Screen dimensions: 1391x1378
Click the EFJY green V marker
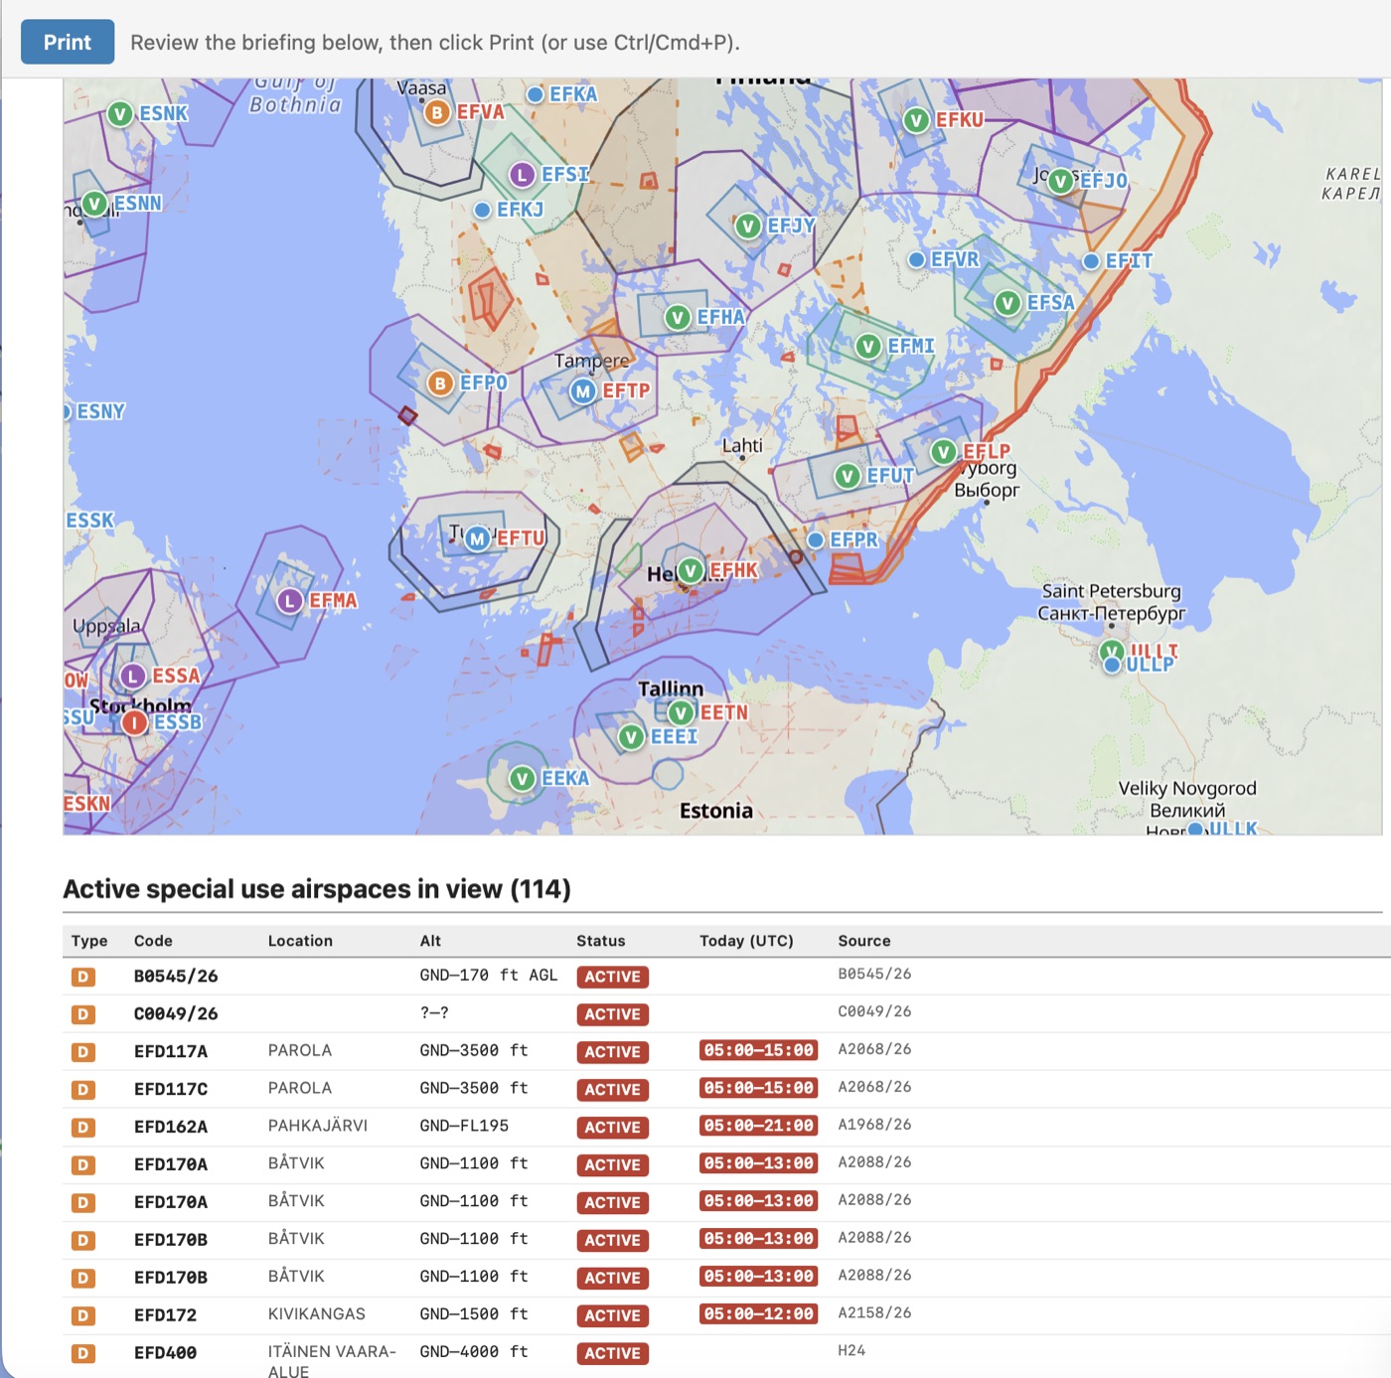[748, 227]
